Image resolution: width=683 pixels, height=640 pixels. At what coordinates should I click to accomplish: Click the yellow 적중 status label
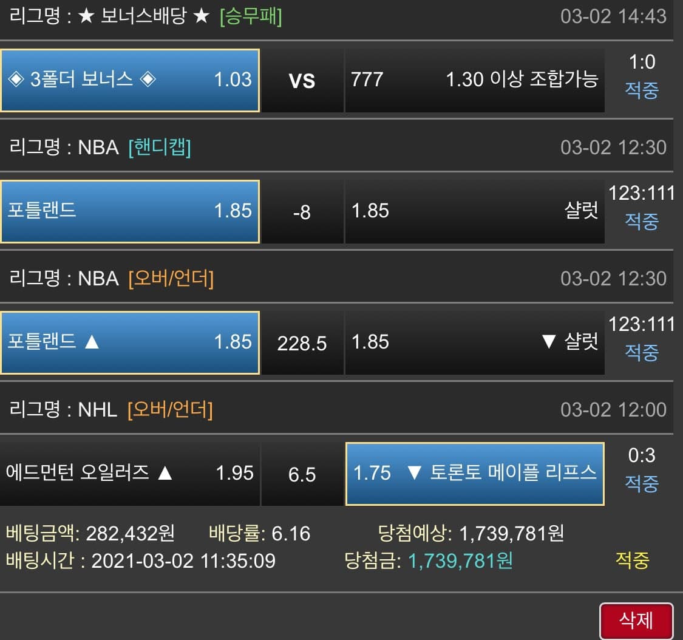point(632,560)
